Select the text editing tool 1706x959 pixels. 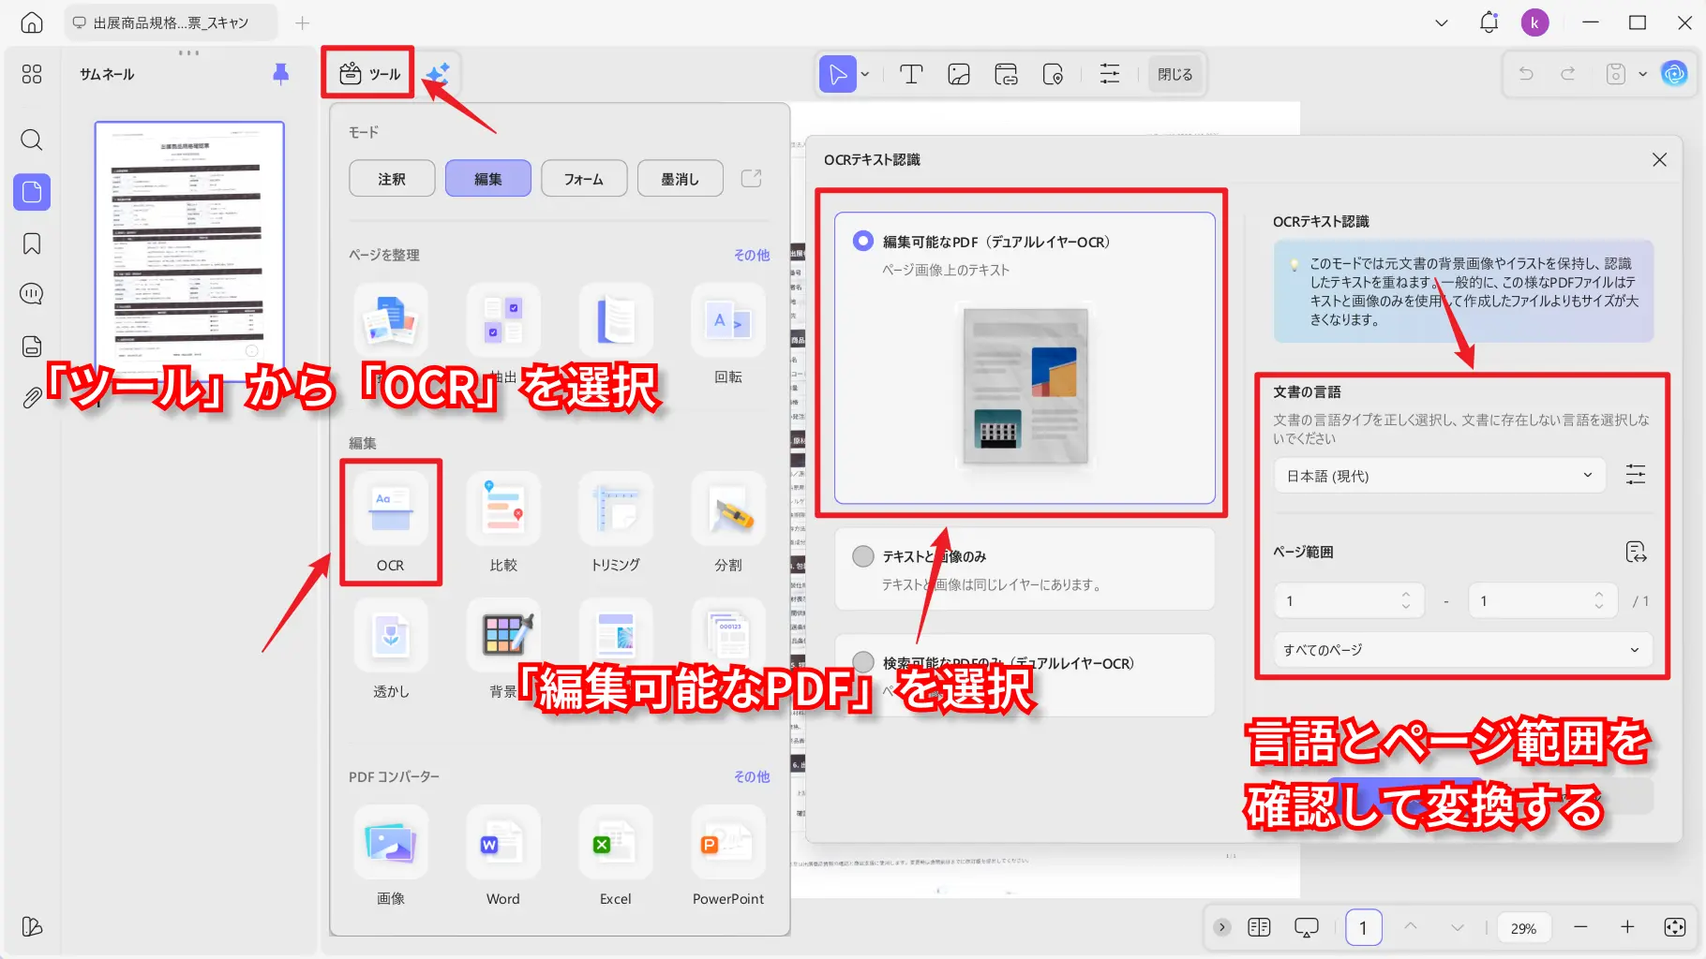point(911,74)
